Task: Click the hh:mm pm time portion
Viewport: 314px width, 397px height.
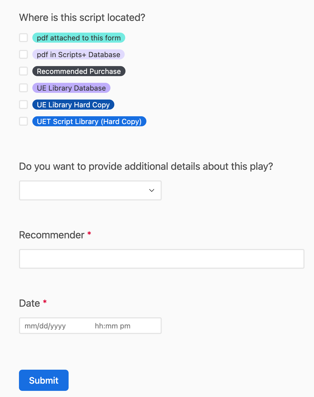Action: (x=113, y=326)
